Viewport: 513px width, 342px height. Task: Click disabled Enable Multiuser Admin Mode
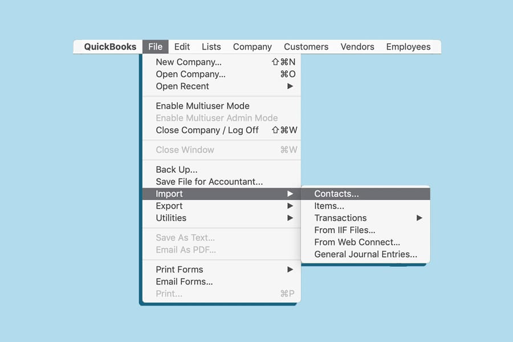click(x=222, y=118)
